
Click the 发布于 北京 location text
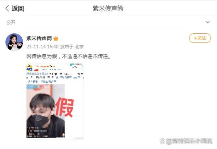(72, 47)
